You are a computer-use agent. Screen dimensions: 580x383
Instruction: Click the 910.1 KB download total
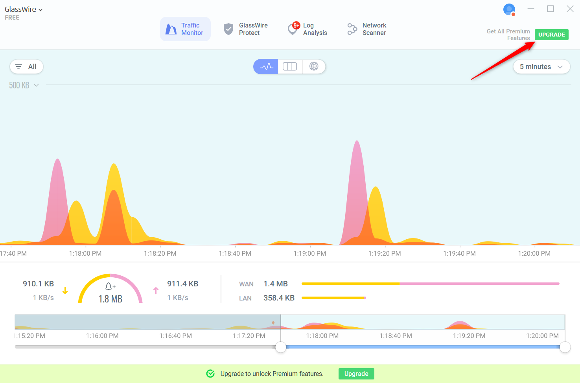coord(38,284)
